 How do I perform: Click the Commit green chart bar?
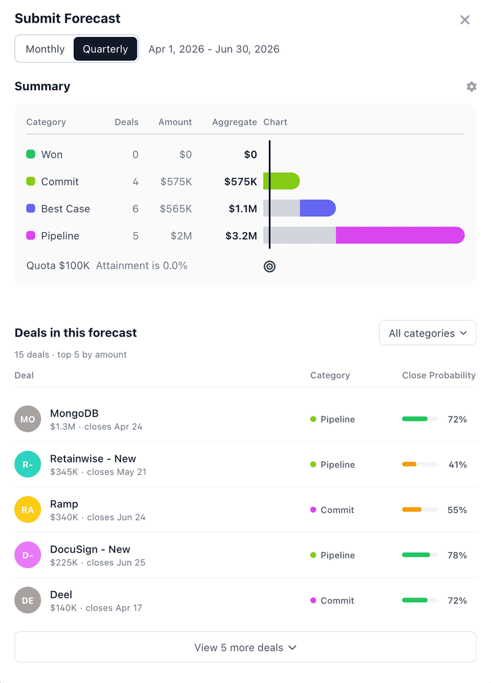[x=282, y=181]
